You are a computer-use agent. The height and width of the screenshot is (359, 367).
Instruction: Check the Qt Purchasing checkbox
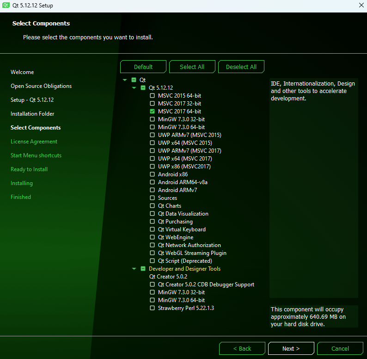click(x=152, y=222)
